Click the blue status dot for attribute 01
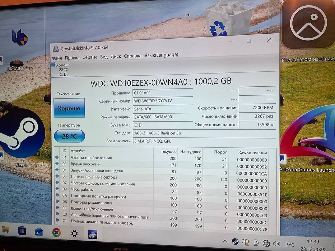Image resolution: width=335 pixels, height=251 pixels. 57,157
